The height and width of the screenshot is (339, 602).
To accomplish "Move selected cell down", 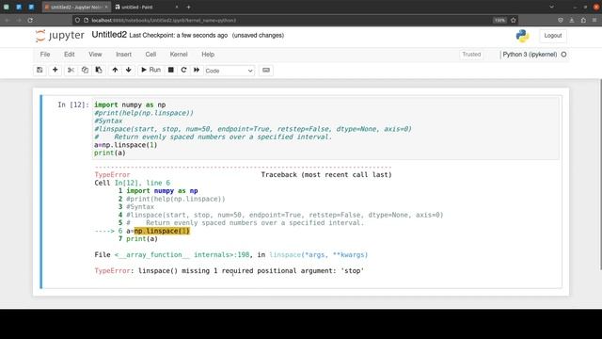I will click(x=129, y=70).
